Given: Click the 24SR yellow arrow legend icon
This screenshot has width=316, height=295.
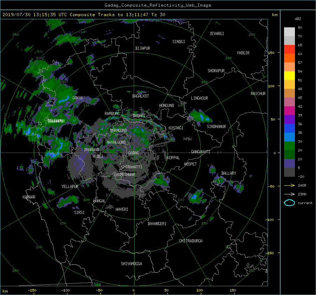Looking at the screenshot, I should [x=289, y=185].
